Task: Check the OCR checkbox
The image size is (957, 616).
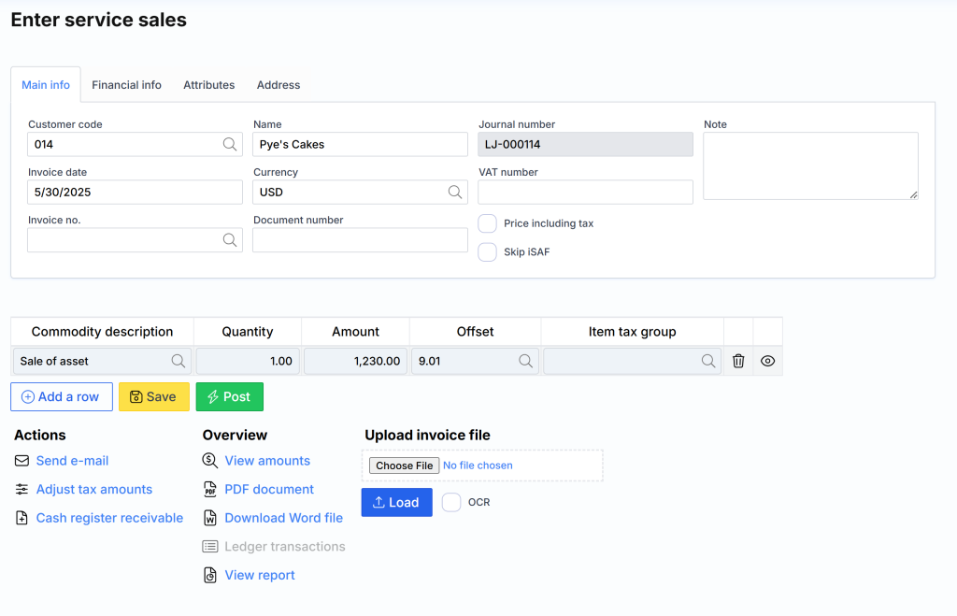Action: (x=451, y=503)
